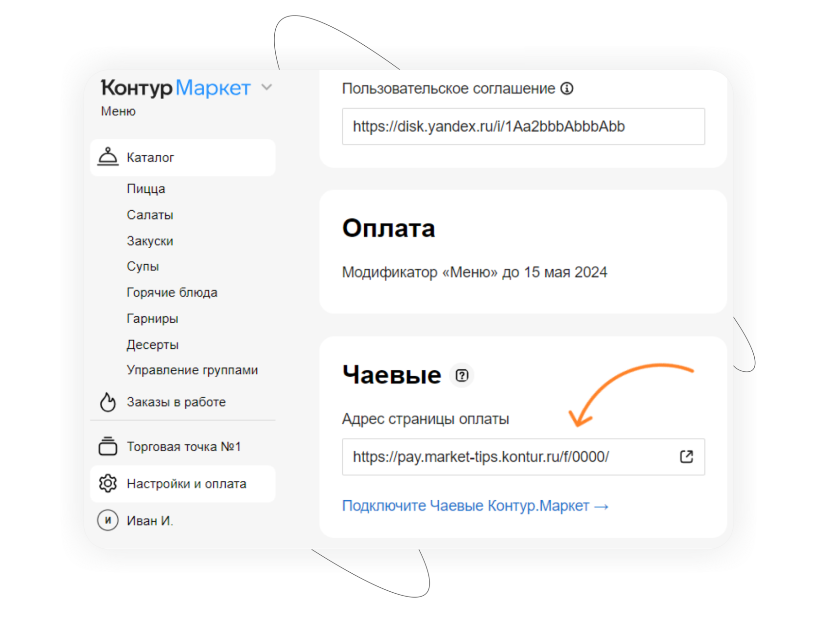Click the Каталог bell icon

click(108, 157)
